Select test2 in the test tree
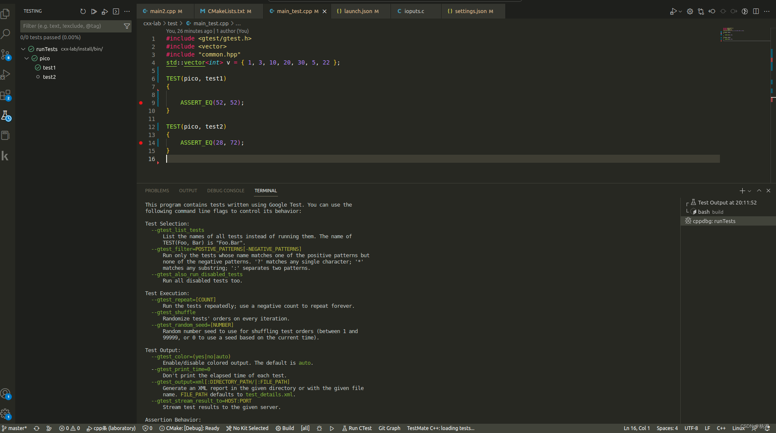This screenshot has width=776, height=433. tap(49, 77)
